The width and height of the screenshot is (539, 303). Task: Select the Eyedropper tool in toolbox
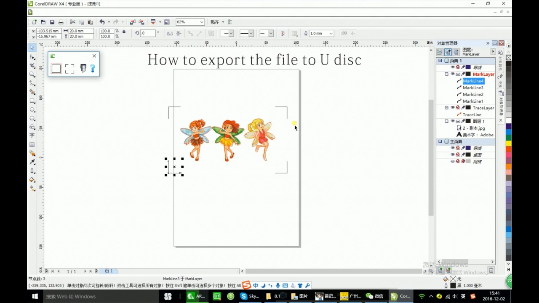(32, 162)
